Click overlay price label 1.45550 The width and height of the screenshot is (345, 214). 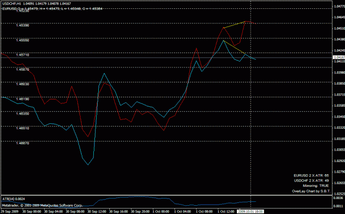pos(23,40)
